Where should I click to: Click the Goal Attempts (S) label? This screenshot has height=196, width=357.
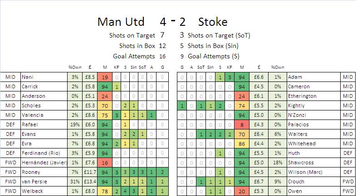pos(214,57)
